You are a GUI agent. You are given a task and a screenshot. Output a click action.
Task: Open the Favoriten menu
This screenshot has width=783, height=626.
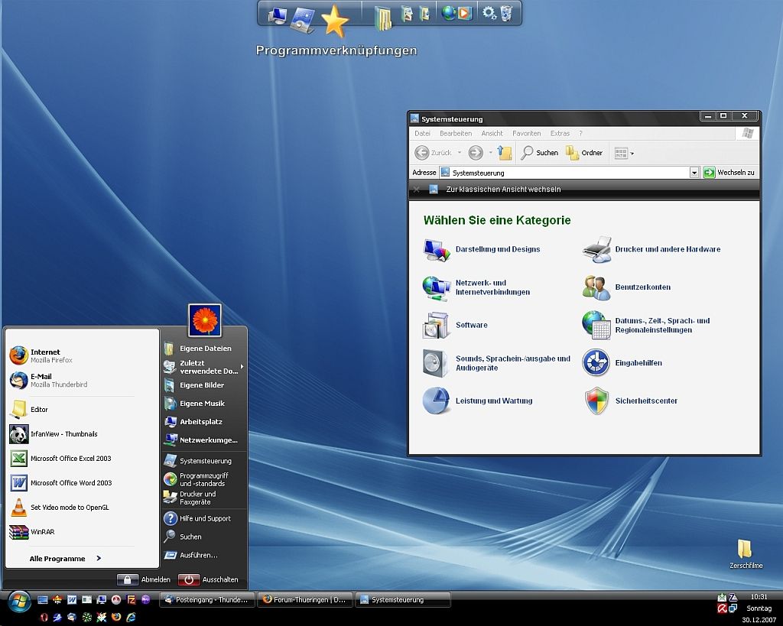526,133
